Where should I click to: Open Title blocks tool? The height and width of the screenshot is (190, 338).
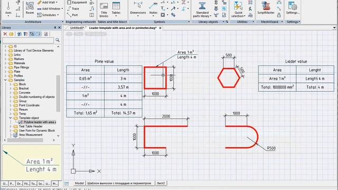(x=104, y=9)
